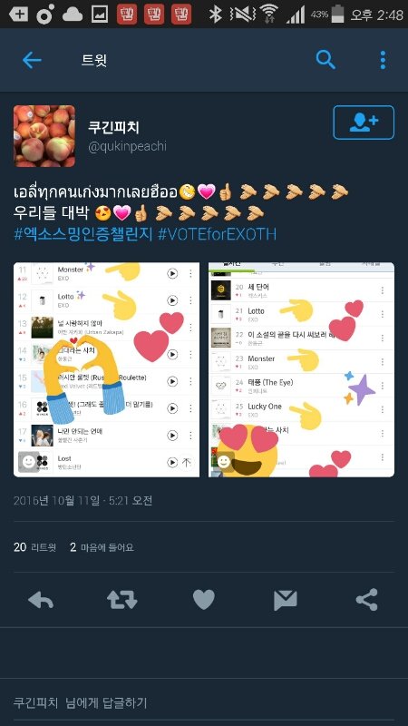Like the tweet with heart icon
The height and width of the screenshot is (726, 408).
point(203,600)
